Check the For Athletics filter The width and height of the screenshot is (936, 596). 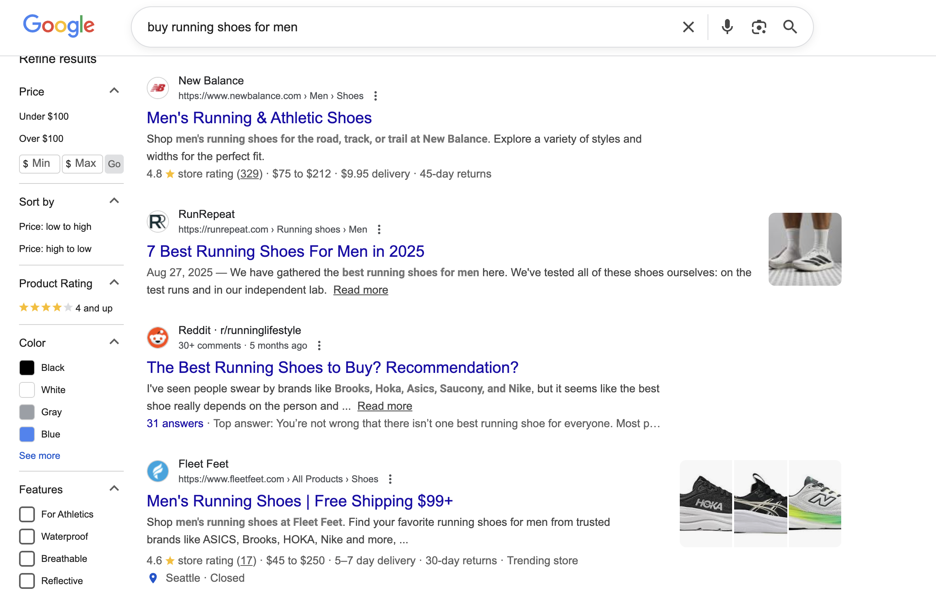(x=27, y=514)
